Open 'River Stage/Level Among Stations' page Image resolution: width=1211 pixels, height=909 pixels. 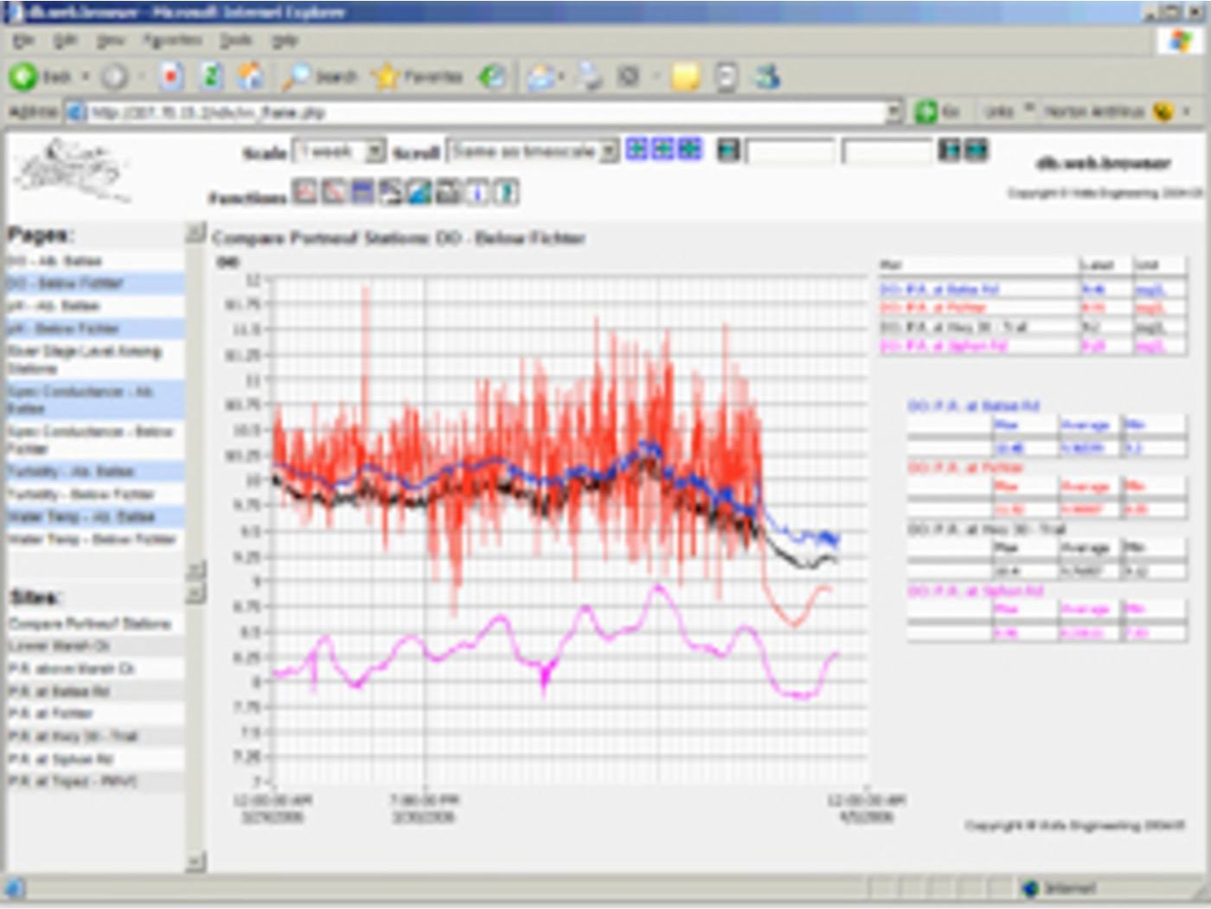click(x=85, y=360)
